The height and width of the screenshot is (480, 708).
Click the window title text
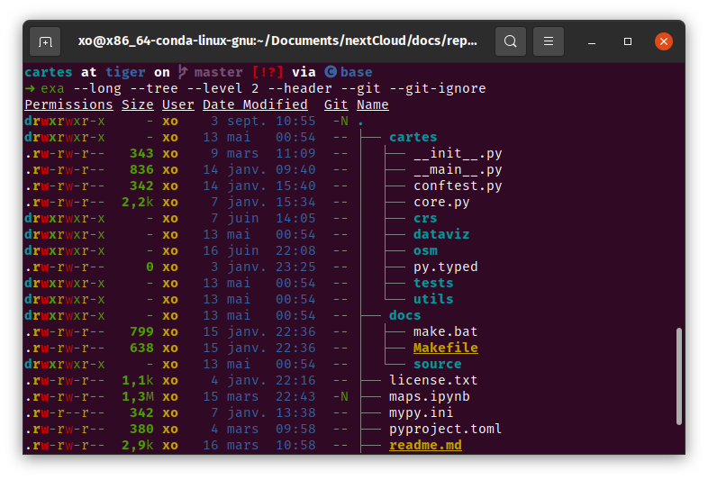[277, 41]
